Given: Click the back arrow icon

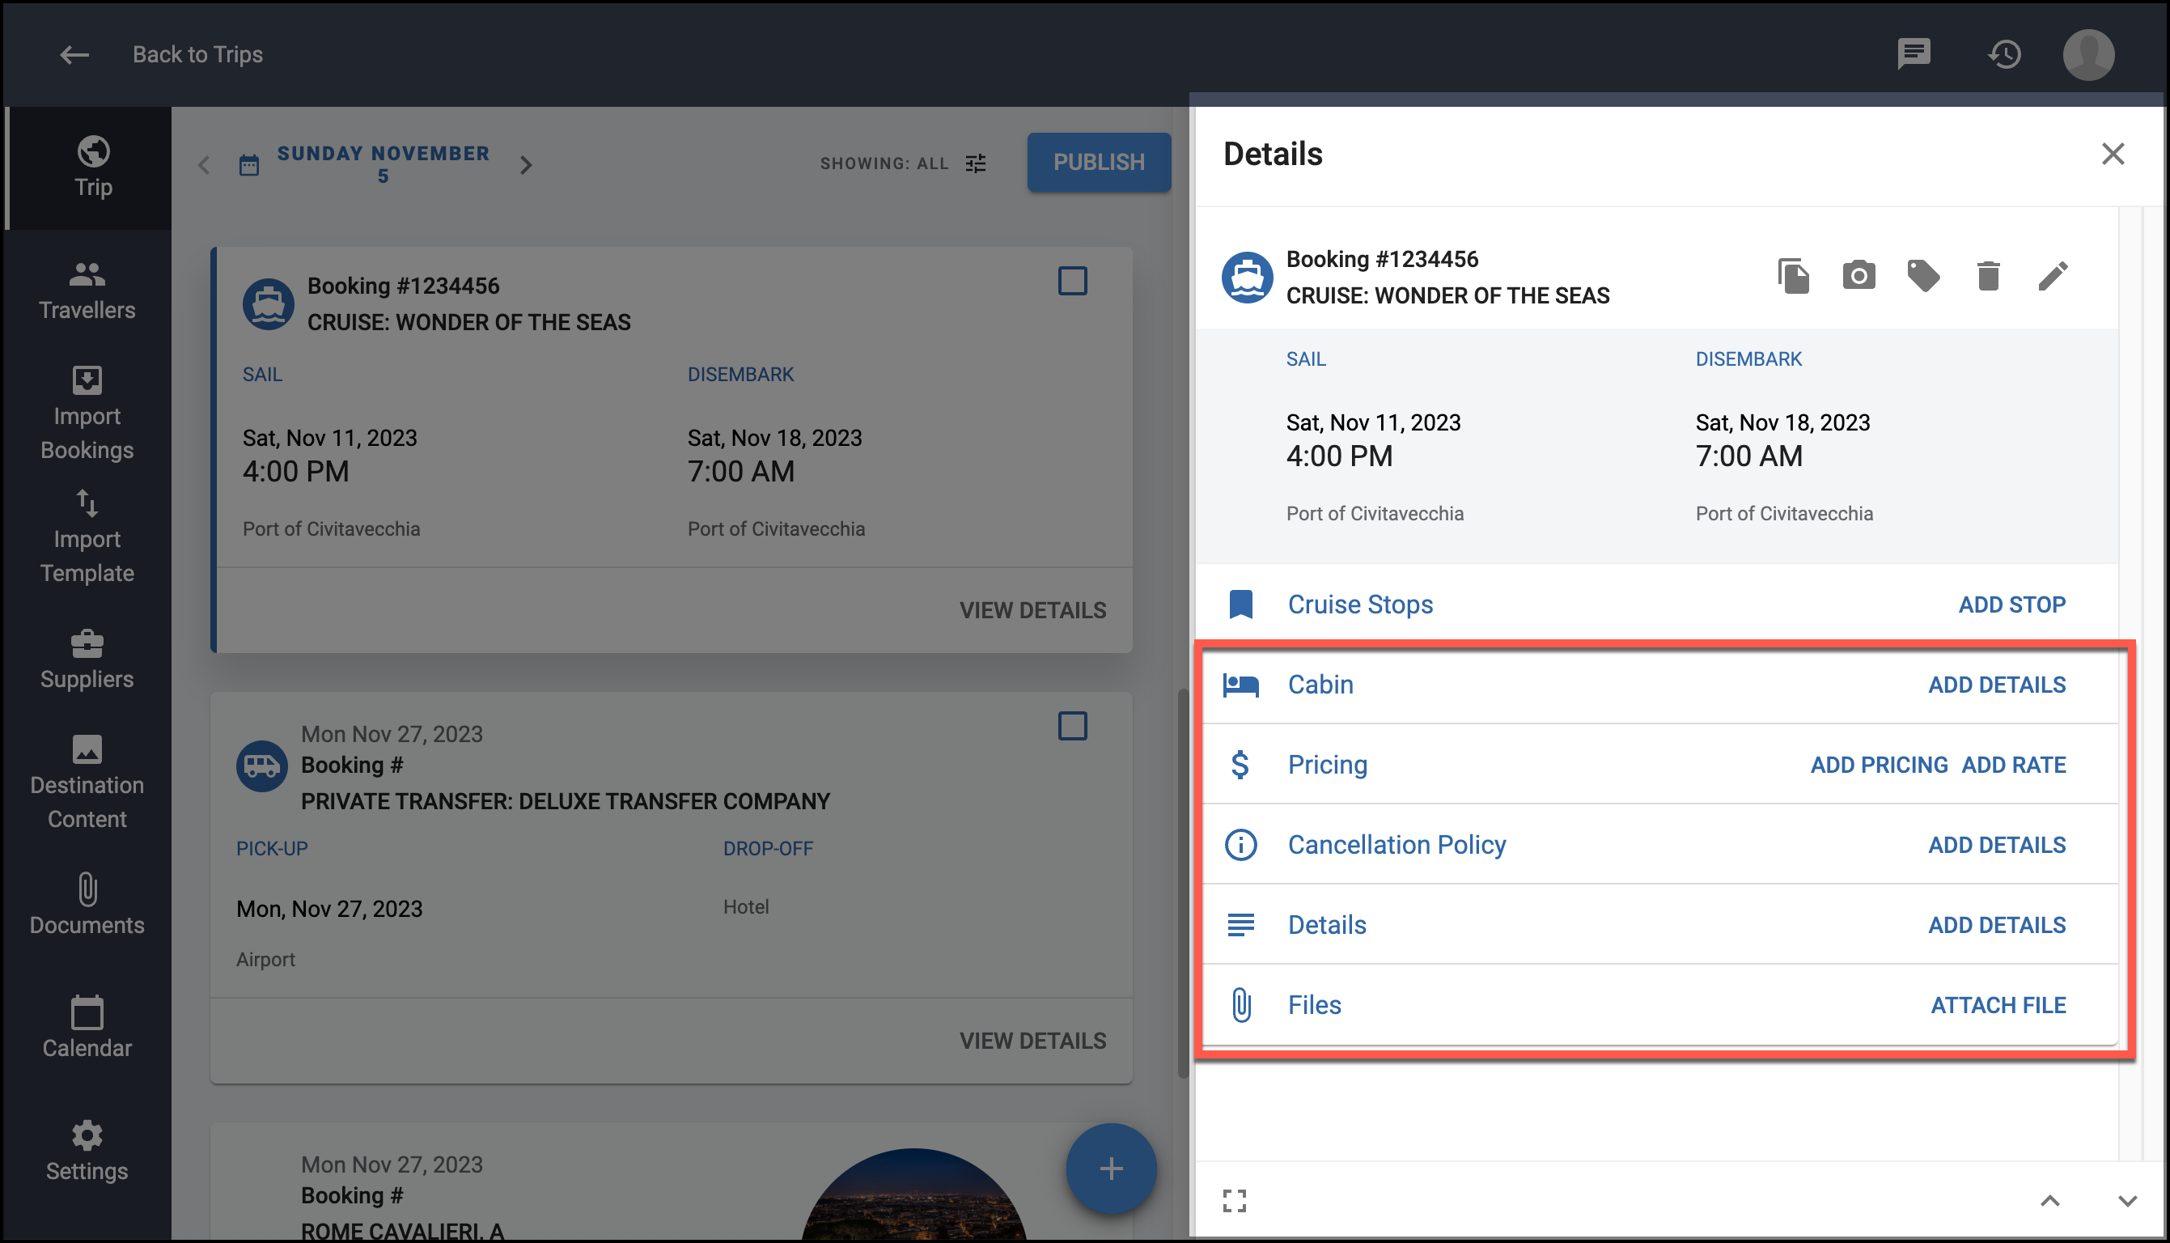Looking at the screenshot, I should click(x=74, y=55).
